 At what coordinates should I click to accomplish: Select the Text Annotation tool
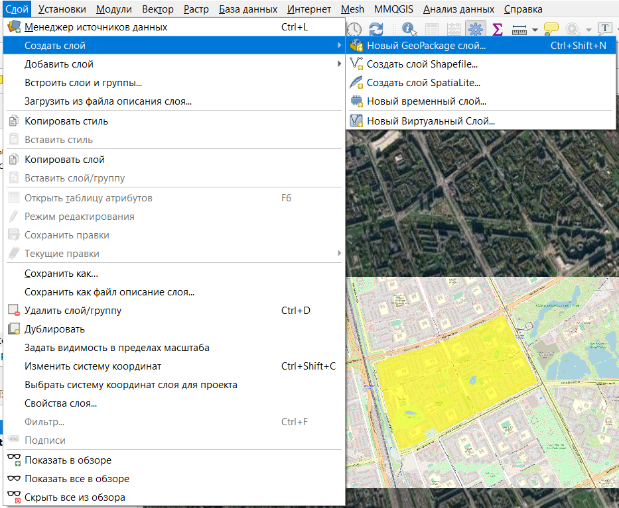(x=604, y=28)
